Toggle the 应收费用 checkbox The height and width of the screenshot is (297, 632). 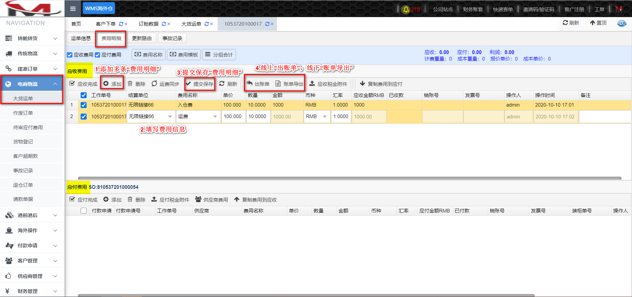tap(70, 55)
